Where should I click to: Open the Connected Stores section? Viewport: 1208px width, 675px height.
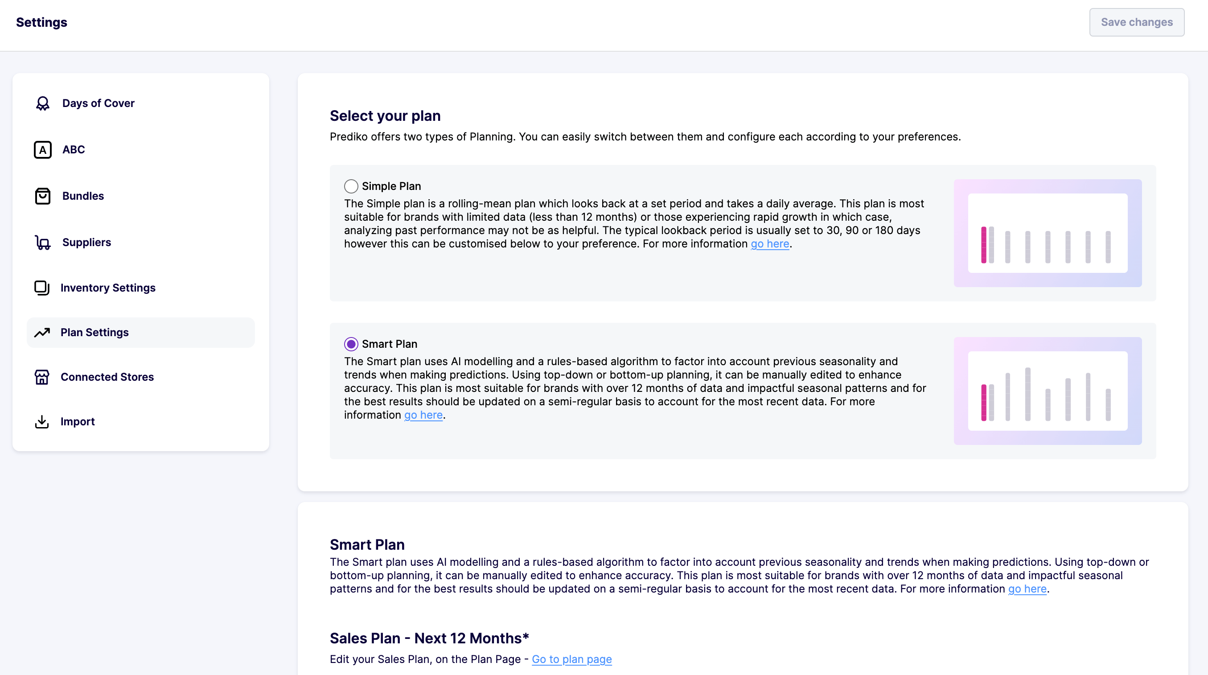(107, 377)
